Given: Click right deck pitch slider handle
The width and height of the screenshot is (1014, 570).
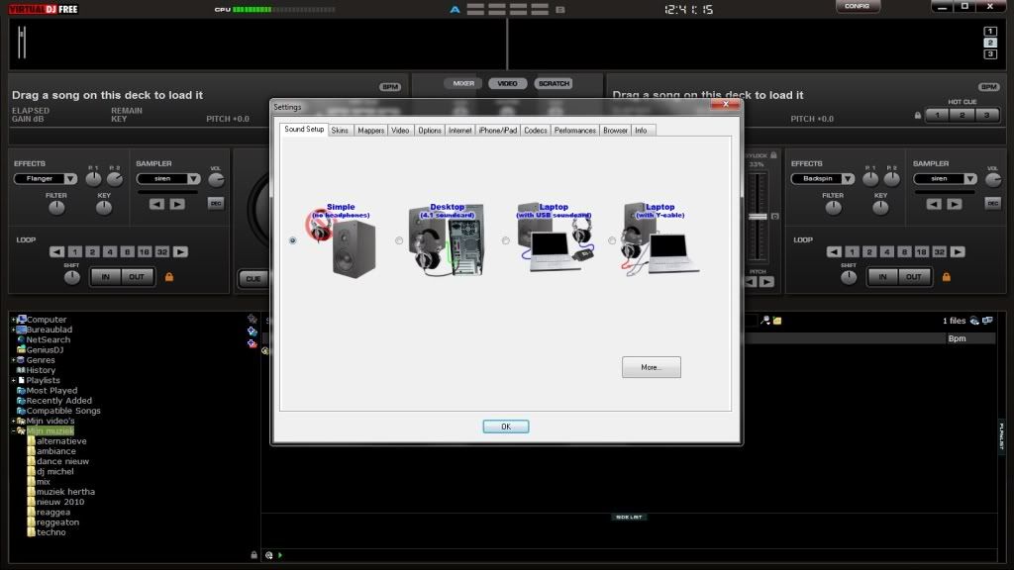Looking at the screenshot, I should pyautogui.click(x=758, y=217).
